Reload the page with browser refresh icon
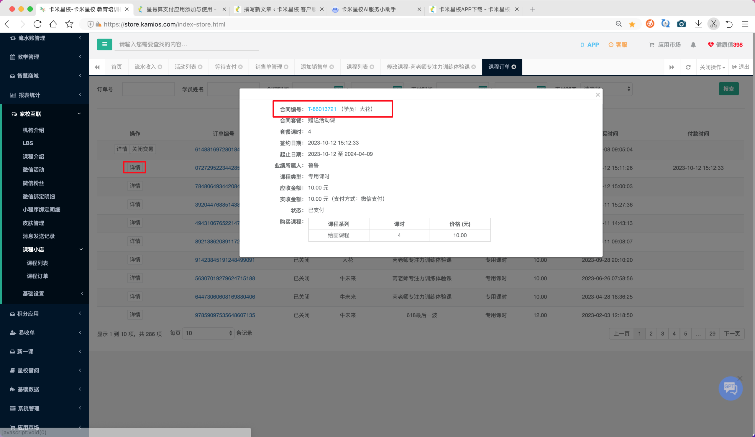The width and height of the screenshot is (755, 437). pyautogui.click(x=37, y=24)
